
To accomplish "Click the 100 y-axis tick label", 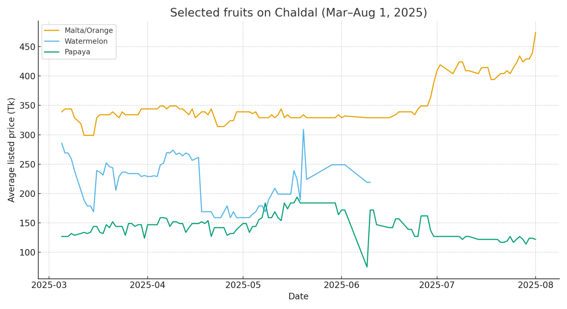I will 27,253.
